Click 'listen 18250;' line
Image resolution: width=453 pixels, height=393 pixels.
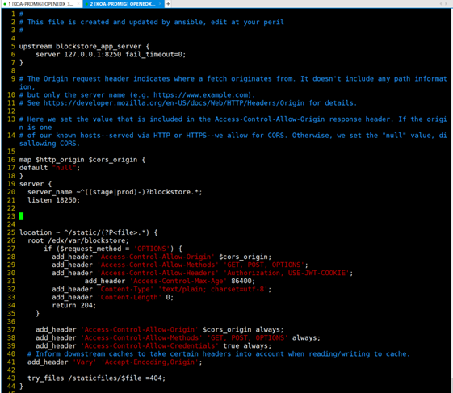coord(53,200)
